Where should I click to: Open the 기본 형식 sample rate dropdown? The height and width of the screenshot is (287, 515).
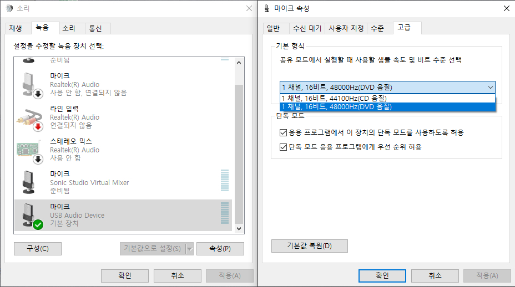pos(387,87)
